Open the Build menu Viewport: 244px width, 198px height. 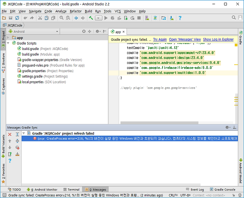88,11
